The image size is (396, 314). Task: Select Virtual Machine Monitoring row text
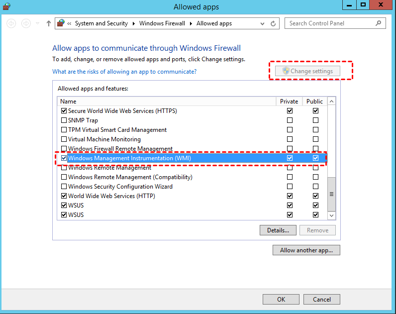[104, 139]
